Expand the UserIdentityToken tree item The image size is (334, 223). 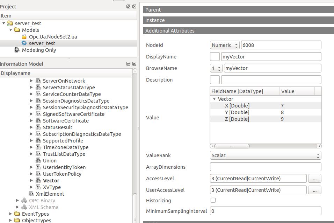(x=32, y=167)
